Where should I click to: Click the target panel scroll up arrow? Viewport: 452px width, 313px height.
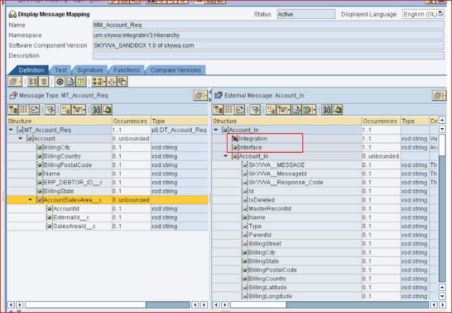click(442, 121)
